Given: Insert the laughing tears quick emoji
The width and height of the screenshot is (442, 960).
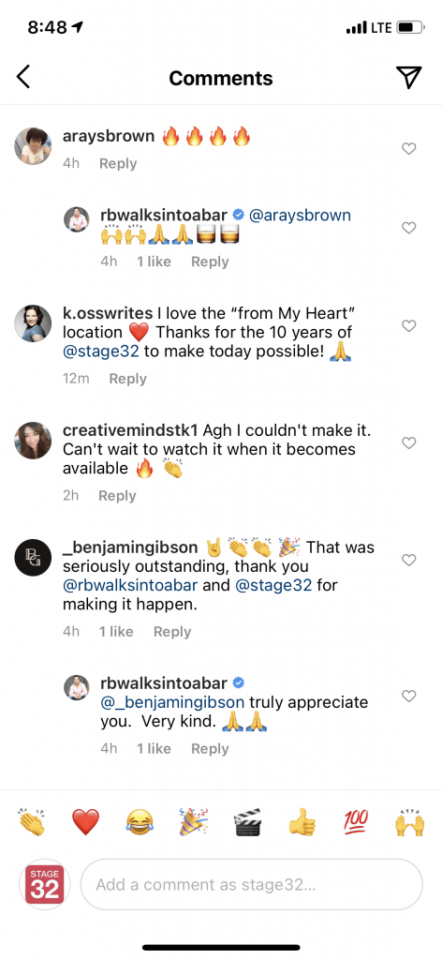Looking at the screenshot, I should tap(140, 821).
